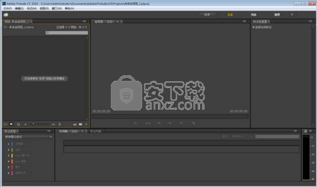Viewport: 317px width, 187px height.
Task: Open the 显示 marker filter dropdown
Action: point(242,137)
